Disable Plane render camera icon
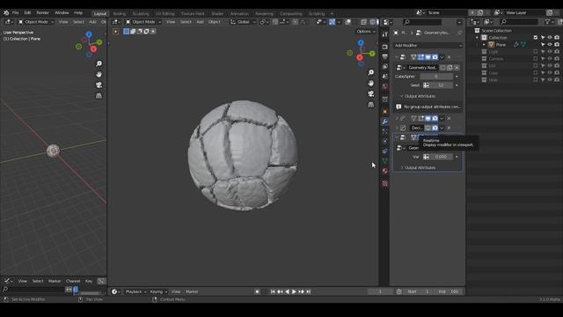 (557, 45)
